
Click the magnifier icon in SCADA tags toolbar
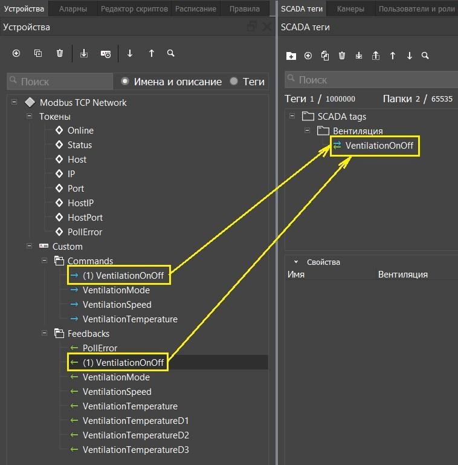click(425, 56)
